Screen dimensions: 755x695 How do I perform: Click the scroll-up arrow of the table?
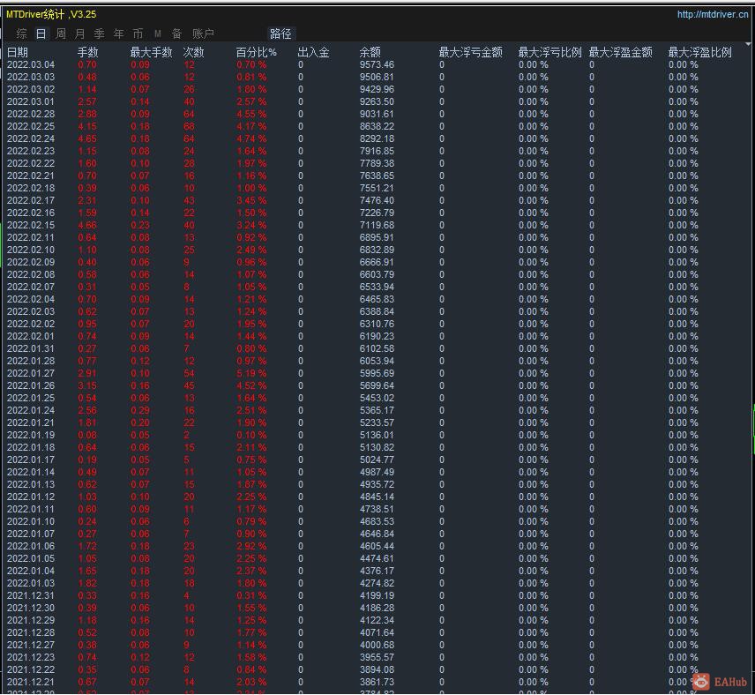(x=749, y=45)
